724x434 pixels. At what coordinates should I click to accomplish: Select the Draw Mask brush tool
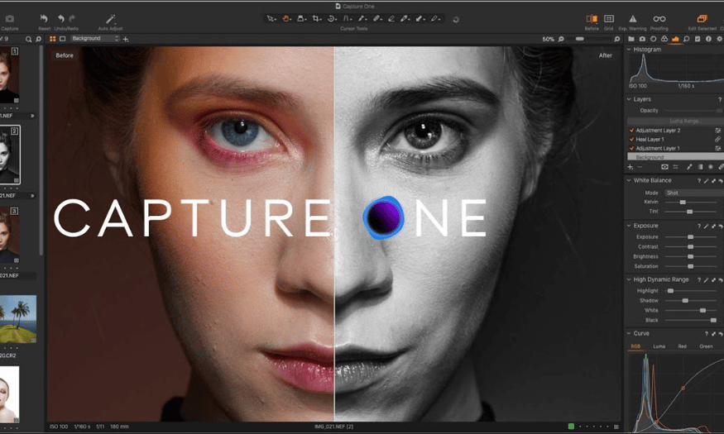click(689, 167)
